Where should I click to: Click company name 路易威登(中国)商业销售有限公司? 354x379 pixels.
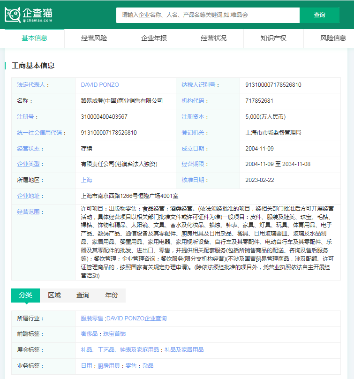121,101
